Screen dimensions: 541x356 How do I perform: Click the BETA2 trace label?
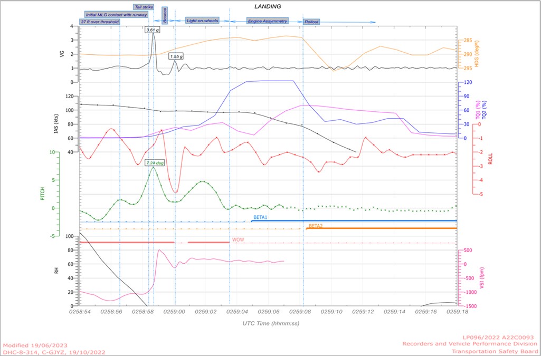tap(316, 225)
